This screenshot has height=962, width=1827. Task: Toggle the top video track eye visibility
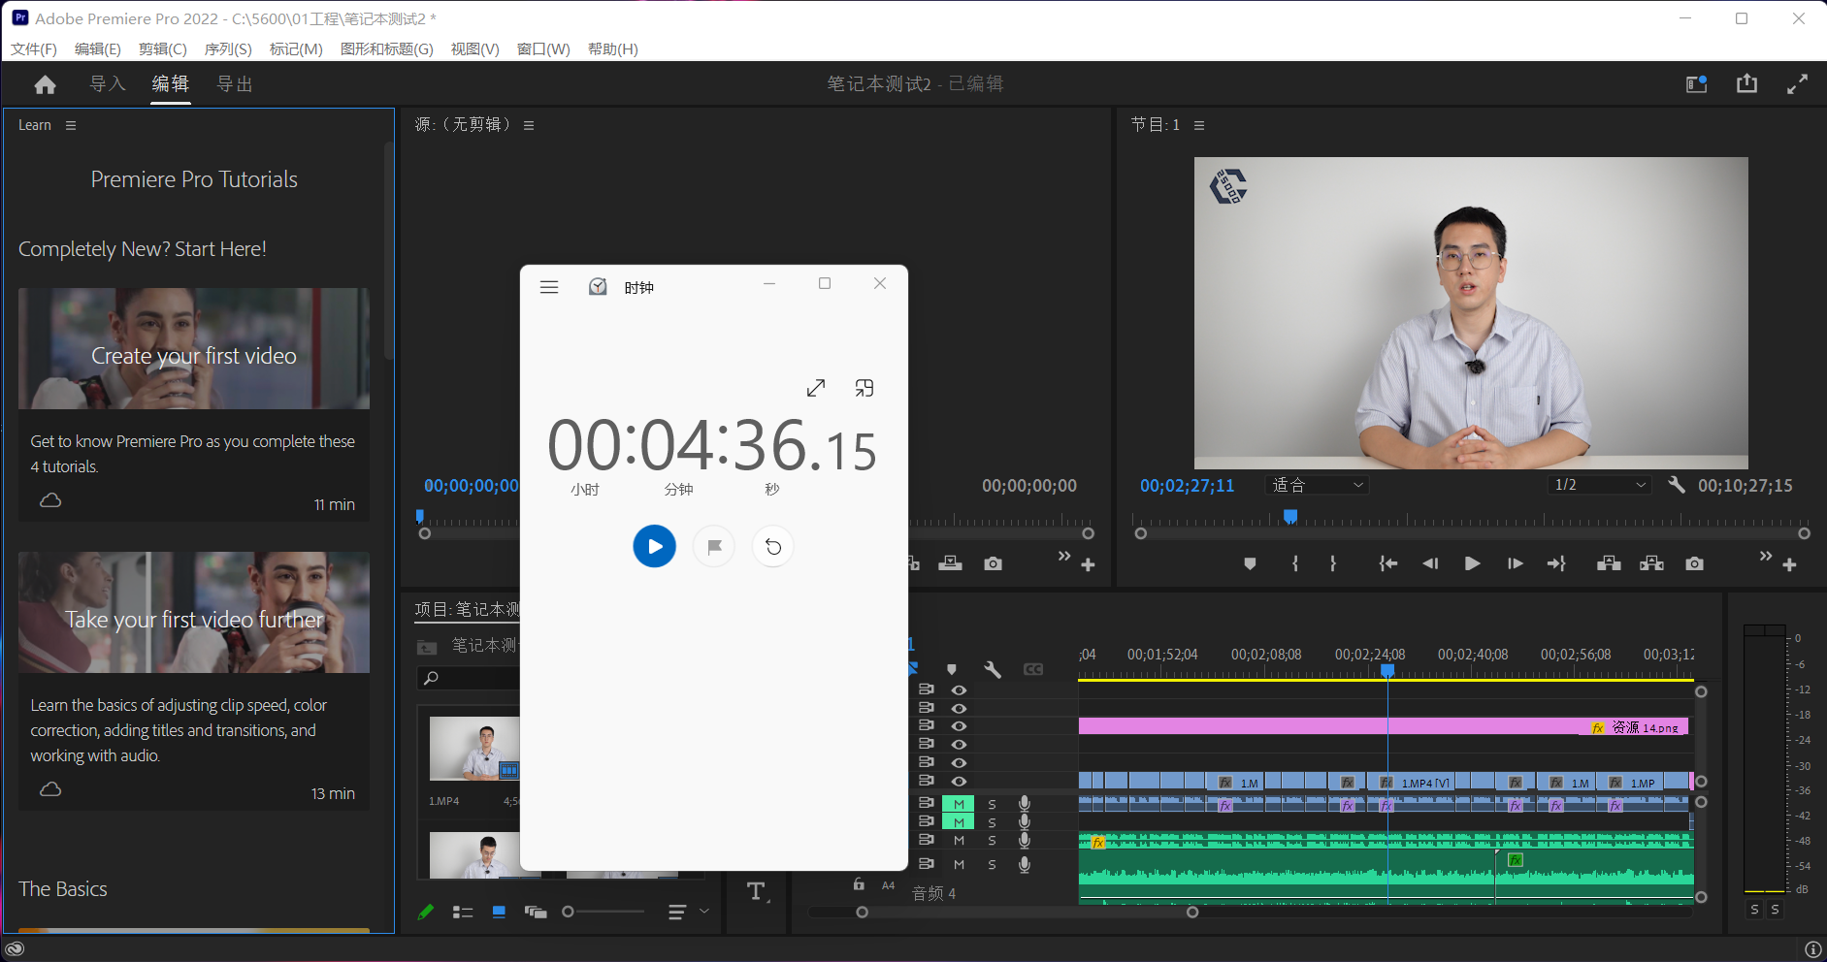pos(959,690)
